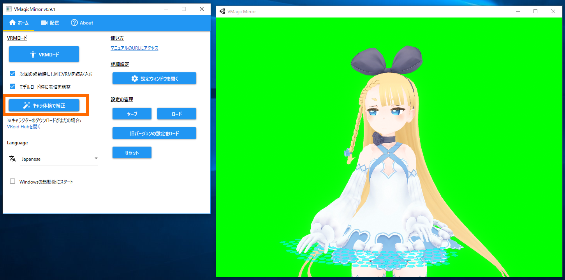Click the question mark icon beside About
The image size is (565, 280).
[74, 23]
